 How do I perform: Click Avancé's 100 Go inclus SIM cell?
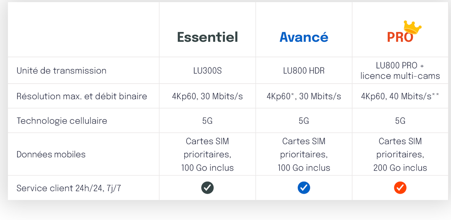[304, 154]
